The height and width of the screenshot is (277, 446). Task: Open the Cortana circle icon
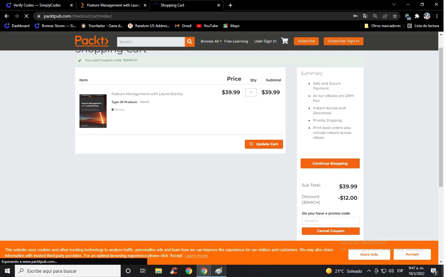click(128, 271)
